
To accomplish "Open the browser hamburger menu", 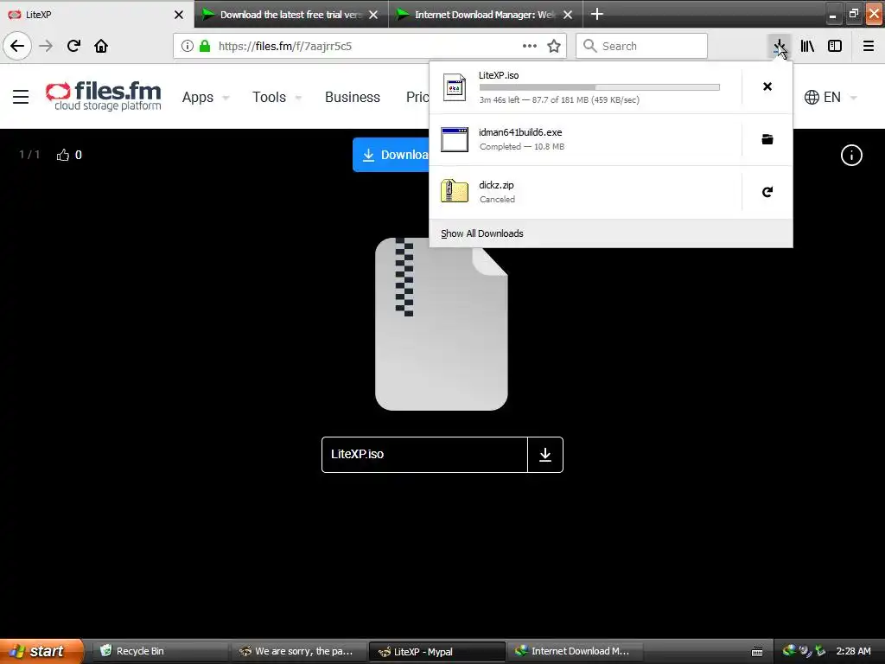I will point(869,47).
